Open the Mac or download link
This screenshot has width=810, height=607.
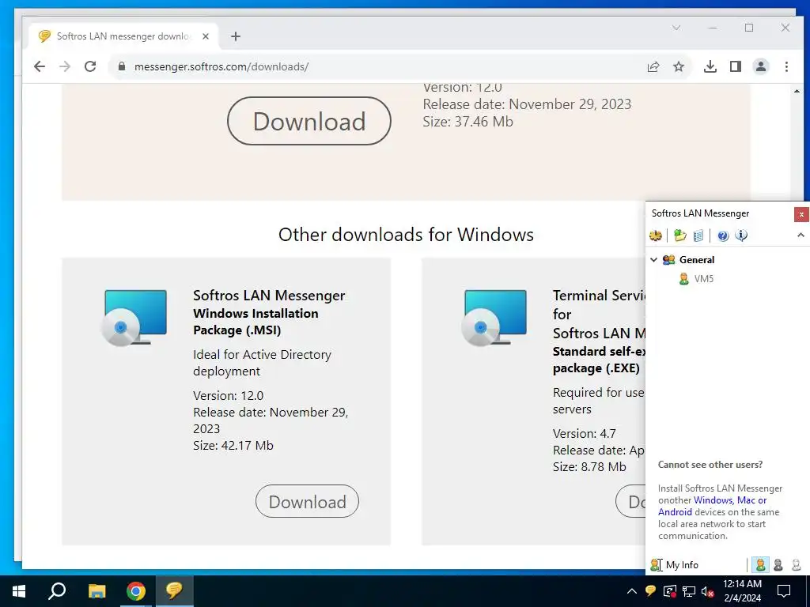coord(751,500)
